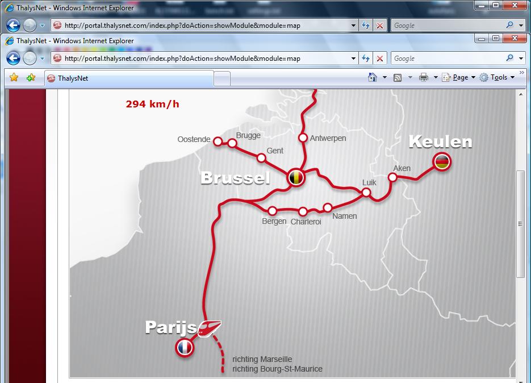The width and height of the screenshot is (531, 383).
Task: Click Back arrow in the front browser window
Action: tap(14, 59)
